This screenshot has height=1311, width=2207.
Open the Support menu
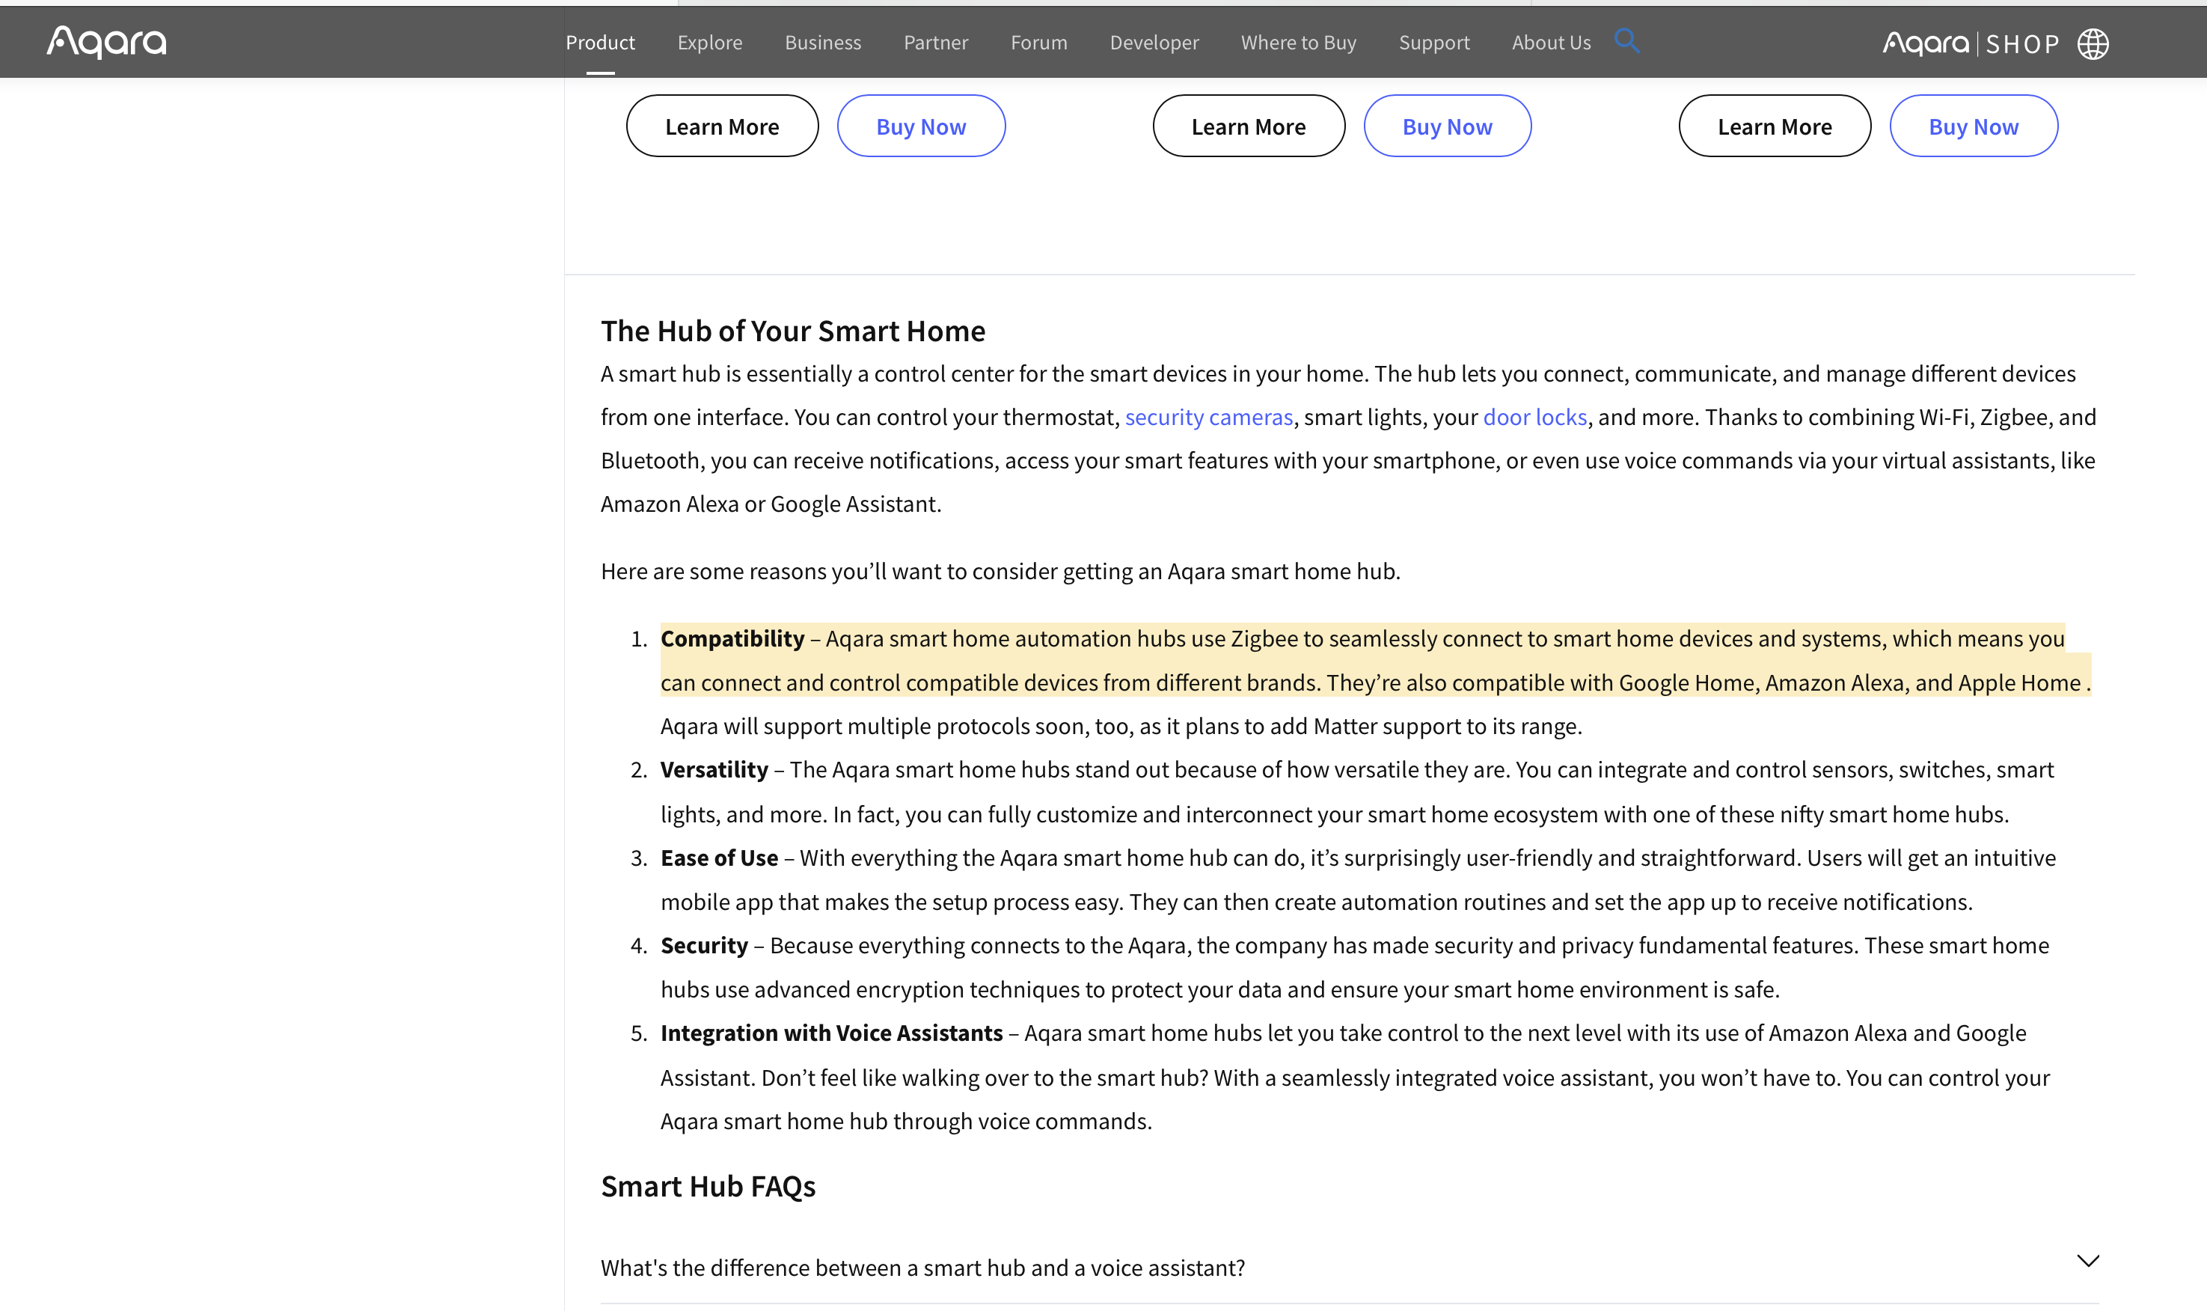[x=1433, y=43]
